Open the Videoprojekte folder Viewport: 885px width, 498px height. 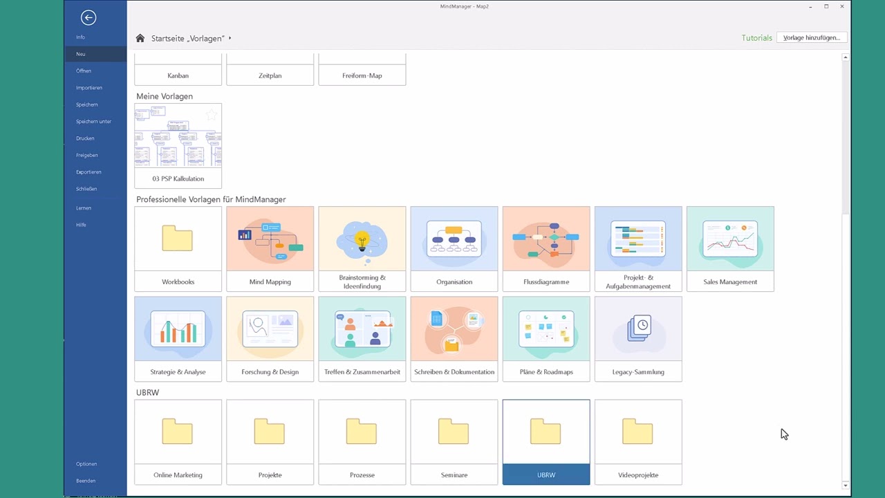tap(637, 442)
